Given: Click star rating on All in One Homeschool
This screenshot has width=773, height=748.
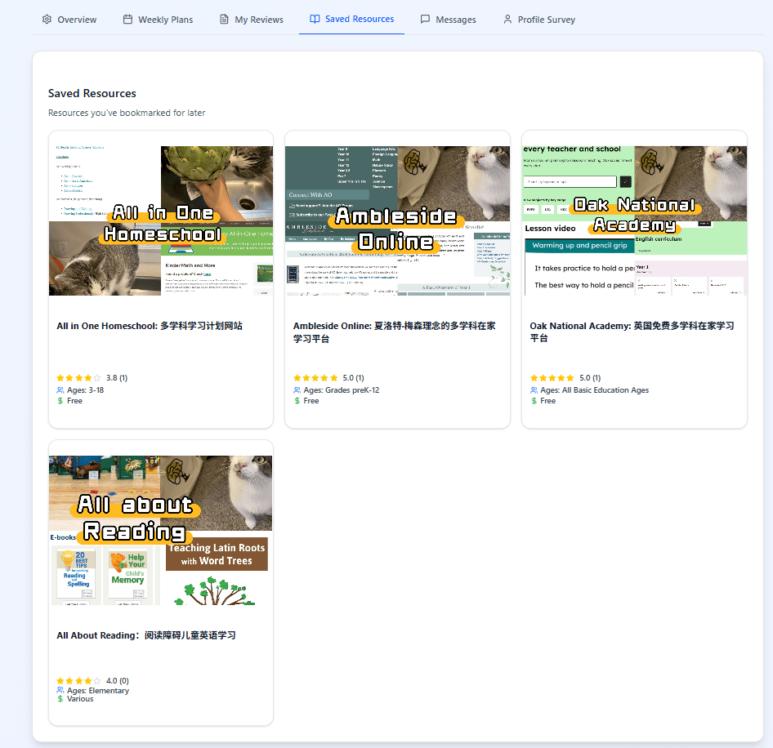Looking at the screenshot, I should (x=78, y=378).
